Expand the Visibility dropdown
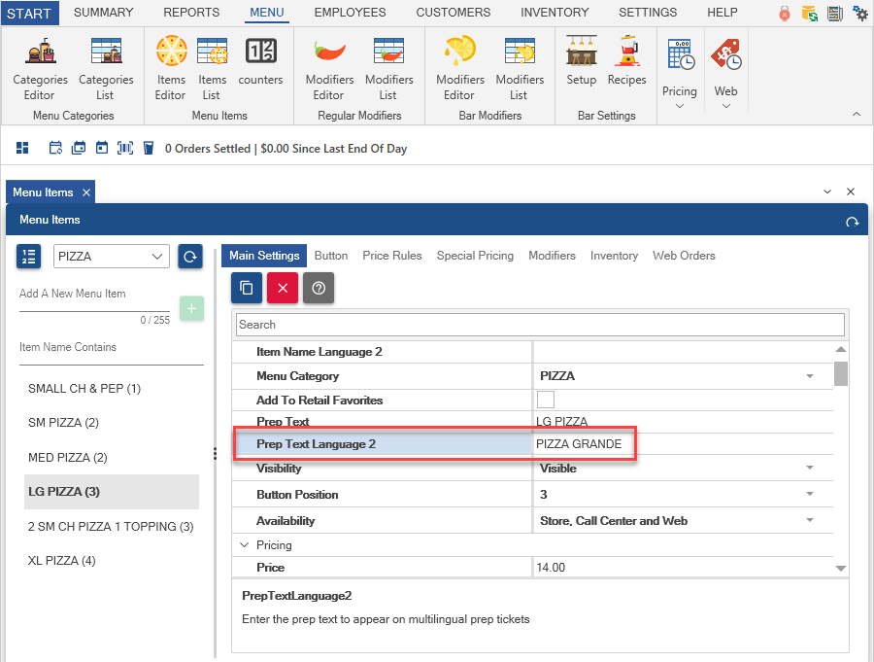Viewport: 874px width, 662px height. [x=810, y=469]
